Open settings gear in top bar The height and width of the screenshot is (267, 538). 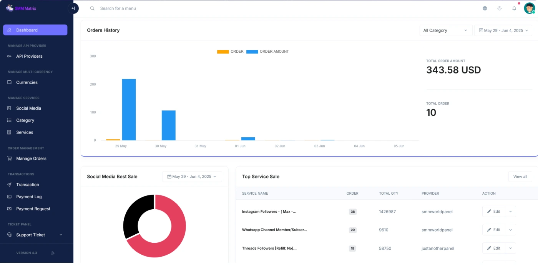point(499,8)
